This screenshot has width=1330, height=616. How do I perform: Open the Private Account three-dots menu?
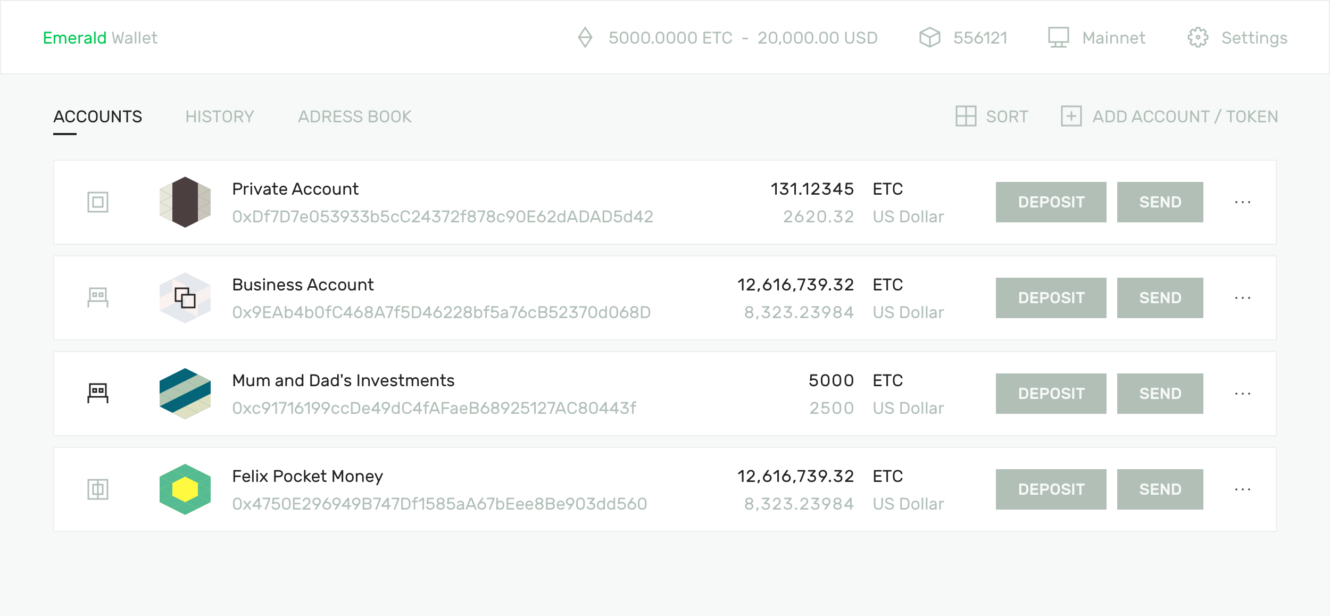1242,202
